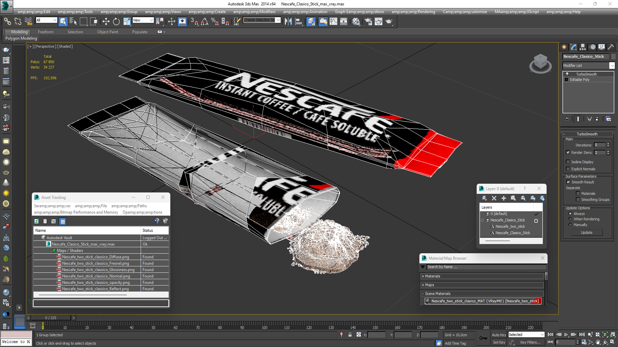The width and height of the screenshot is (618, 347).
Task: Activate Select and Scale tool
Action: click(x=127, y=22)
